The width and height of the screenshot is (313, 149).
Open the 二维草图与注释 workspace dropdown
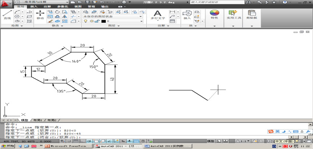(x=42, y=2)
